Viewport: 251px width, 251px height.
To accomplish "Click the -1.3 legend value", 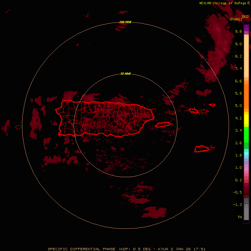I will point(237,205).
